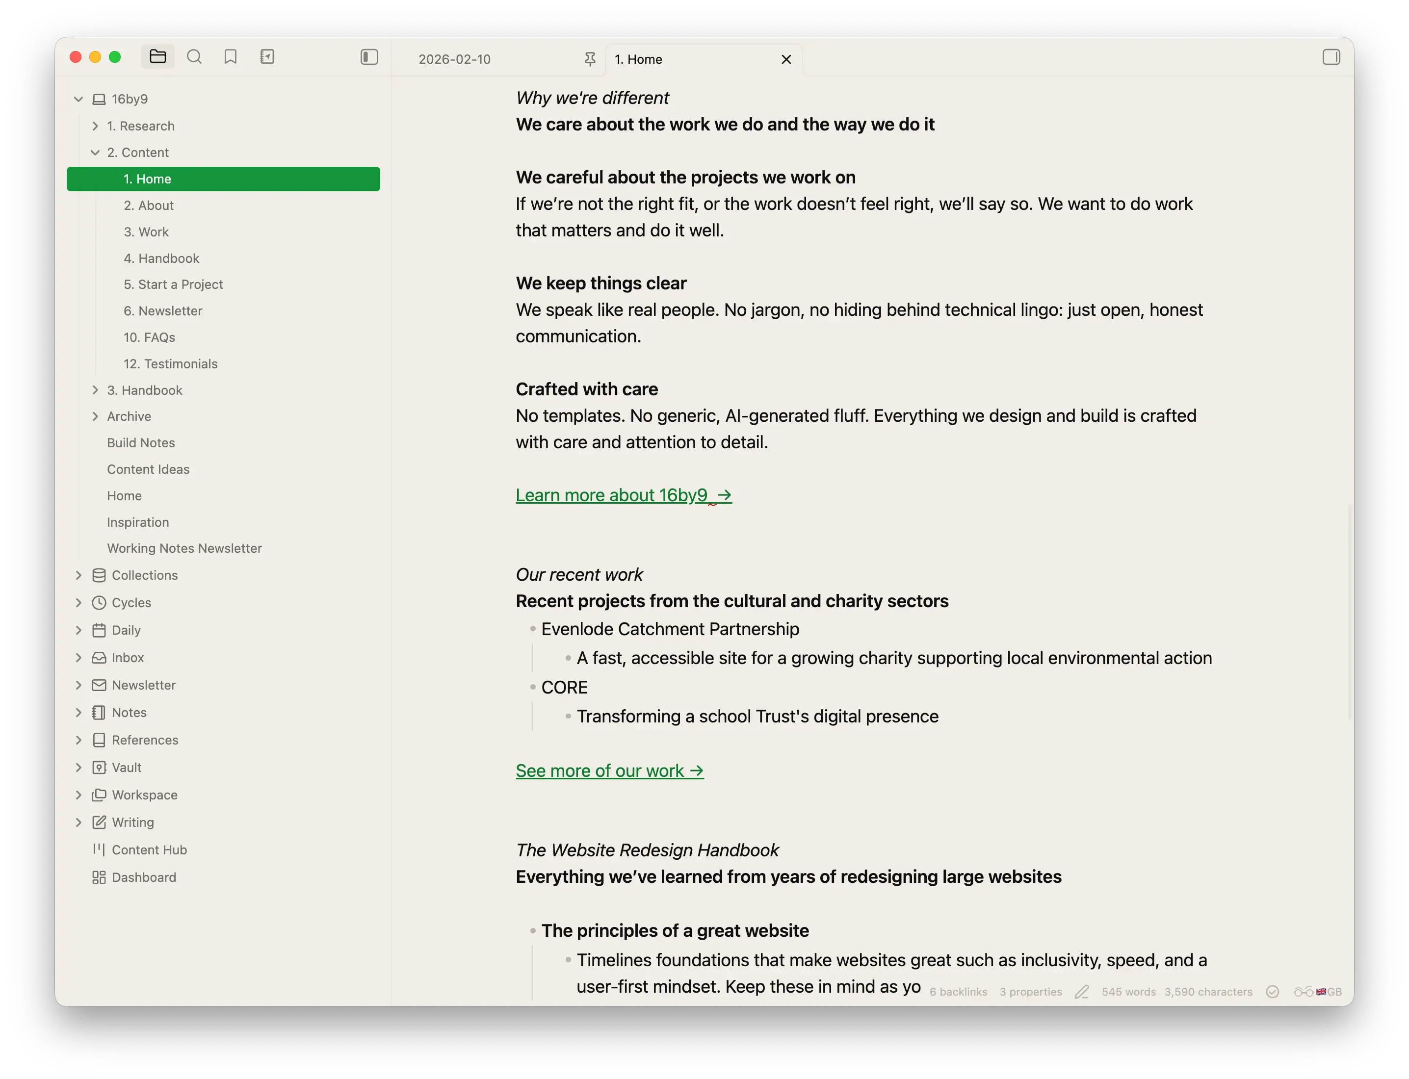Image resolution: width=1409 pixels, height=1079 pixels.
Task: Expand the Collections folder
Action: coord(78,575)
